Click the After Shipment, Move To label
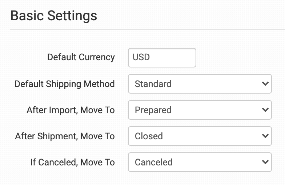Viewport: 285px width, 185px height. pos(65,136)
